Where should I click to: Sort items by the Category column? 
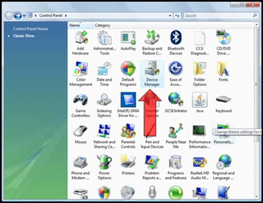[x=106, y=25]
